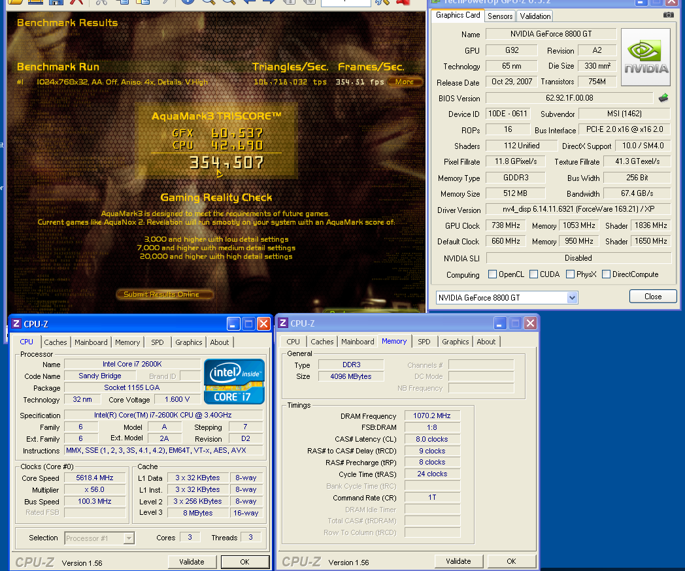Screen dimensions: 685x571
Task: Switch to Validation tab in GPU-Z
Action: tap(535, 16)
